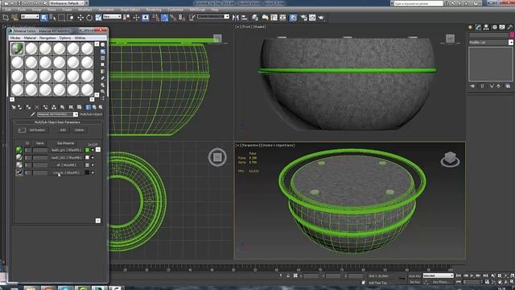Open the Modify command panel tab

pos(478,27)
